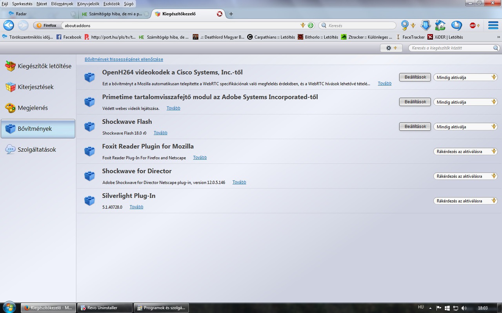This screenshot has height=313, width=502.
Task: Expand activation dropdown for Foxit Reader Plugin
Action: pyautogui.click(x=466, y=151)
